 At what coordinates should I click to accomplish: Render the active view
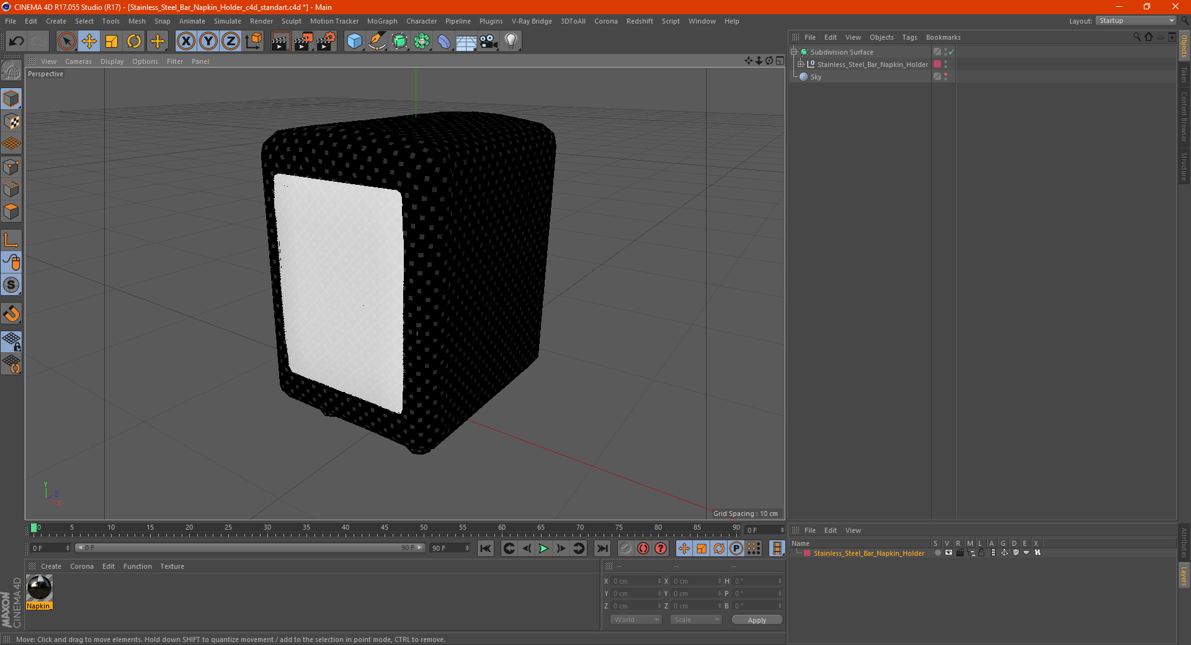point(280,42)
